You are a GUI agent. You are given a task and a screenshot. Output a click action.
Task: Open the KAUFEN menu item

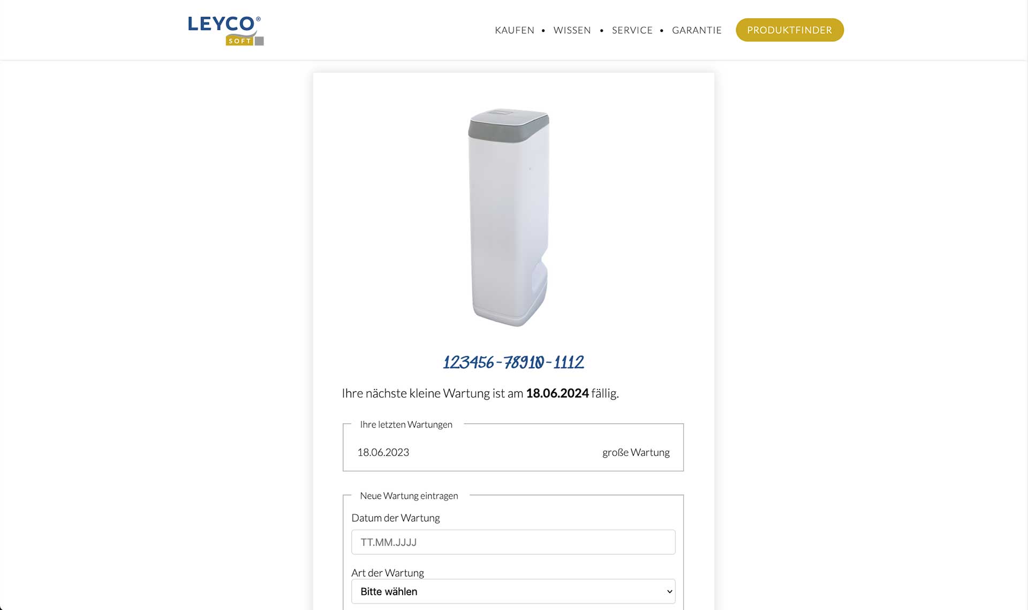click(515, 30)
